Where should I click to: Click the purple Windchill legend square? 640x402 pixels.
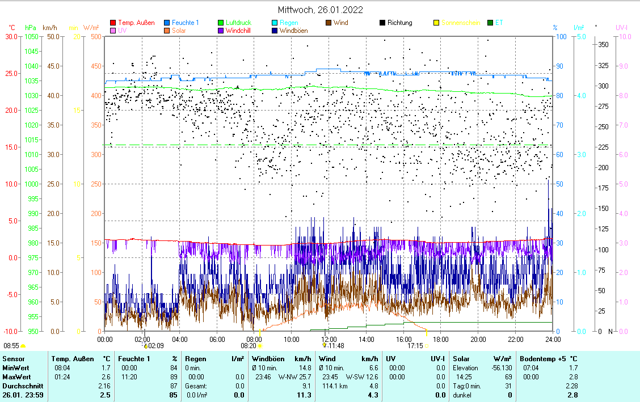tap(221, 31)
